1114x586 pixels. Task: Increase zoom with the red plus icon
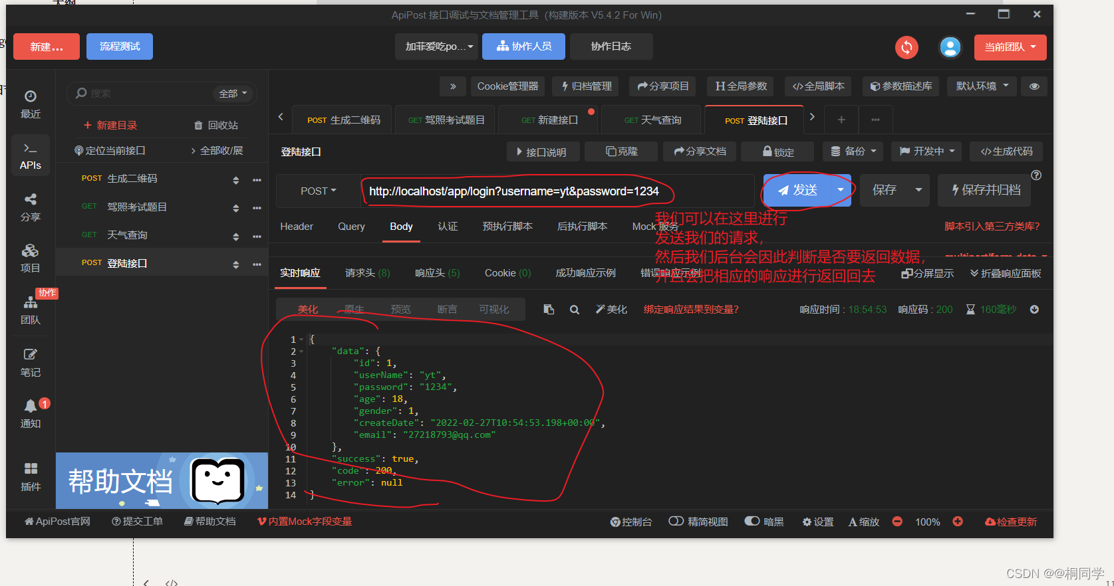point(958,522)
